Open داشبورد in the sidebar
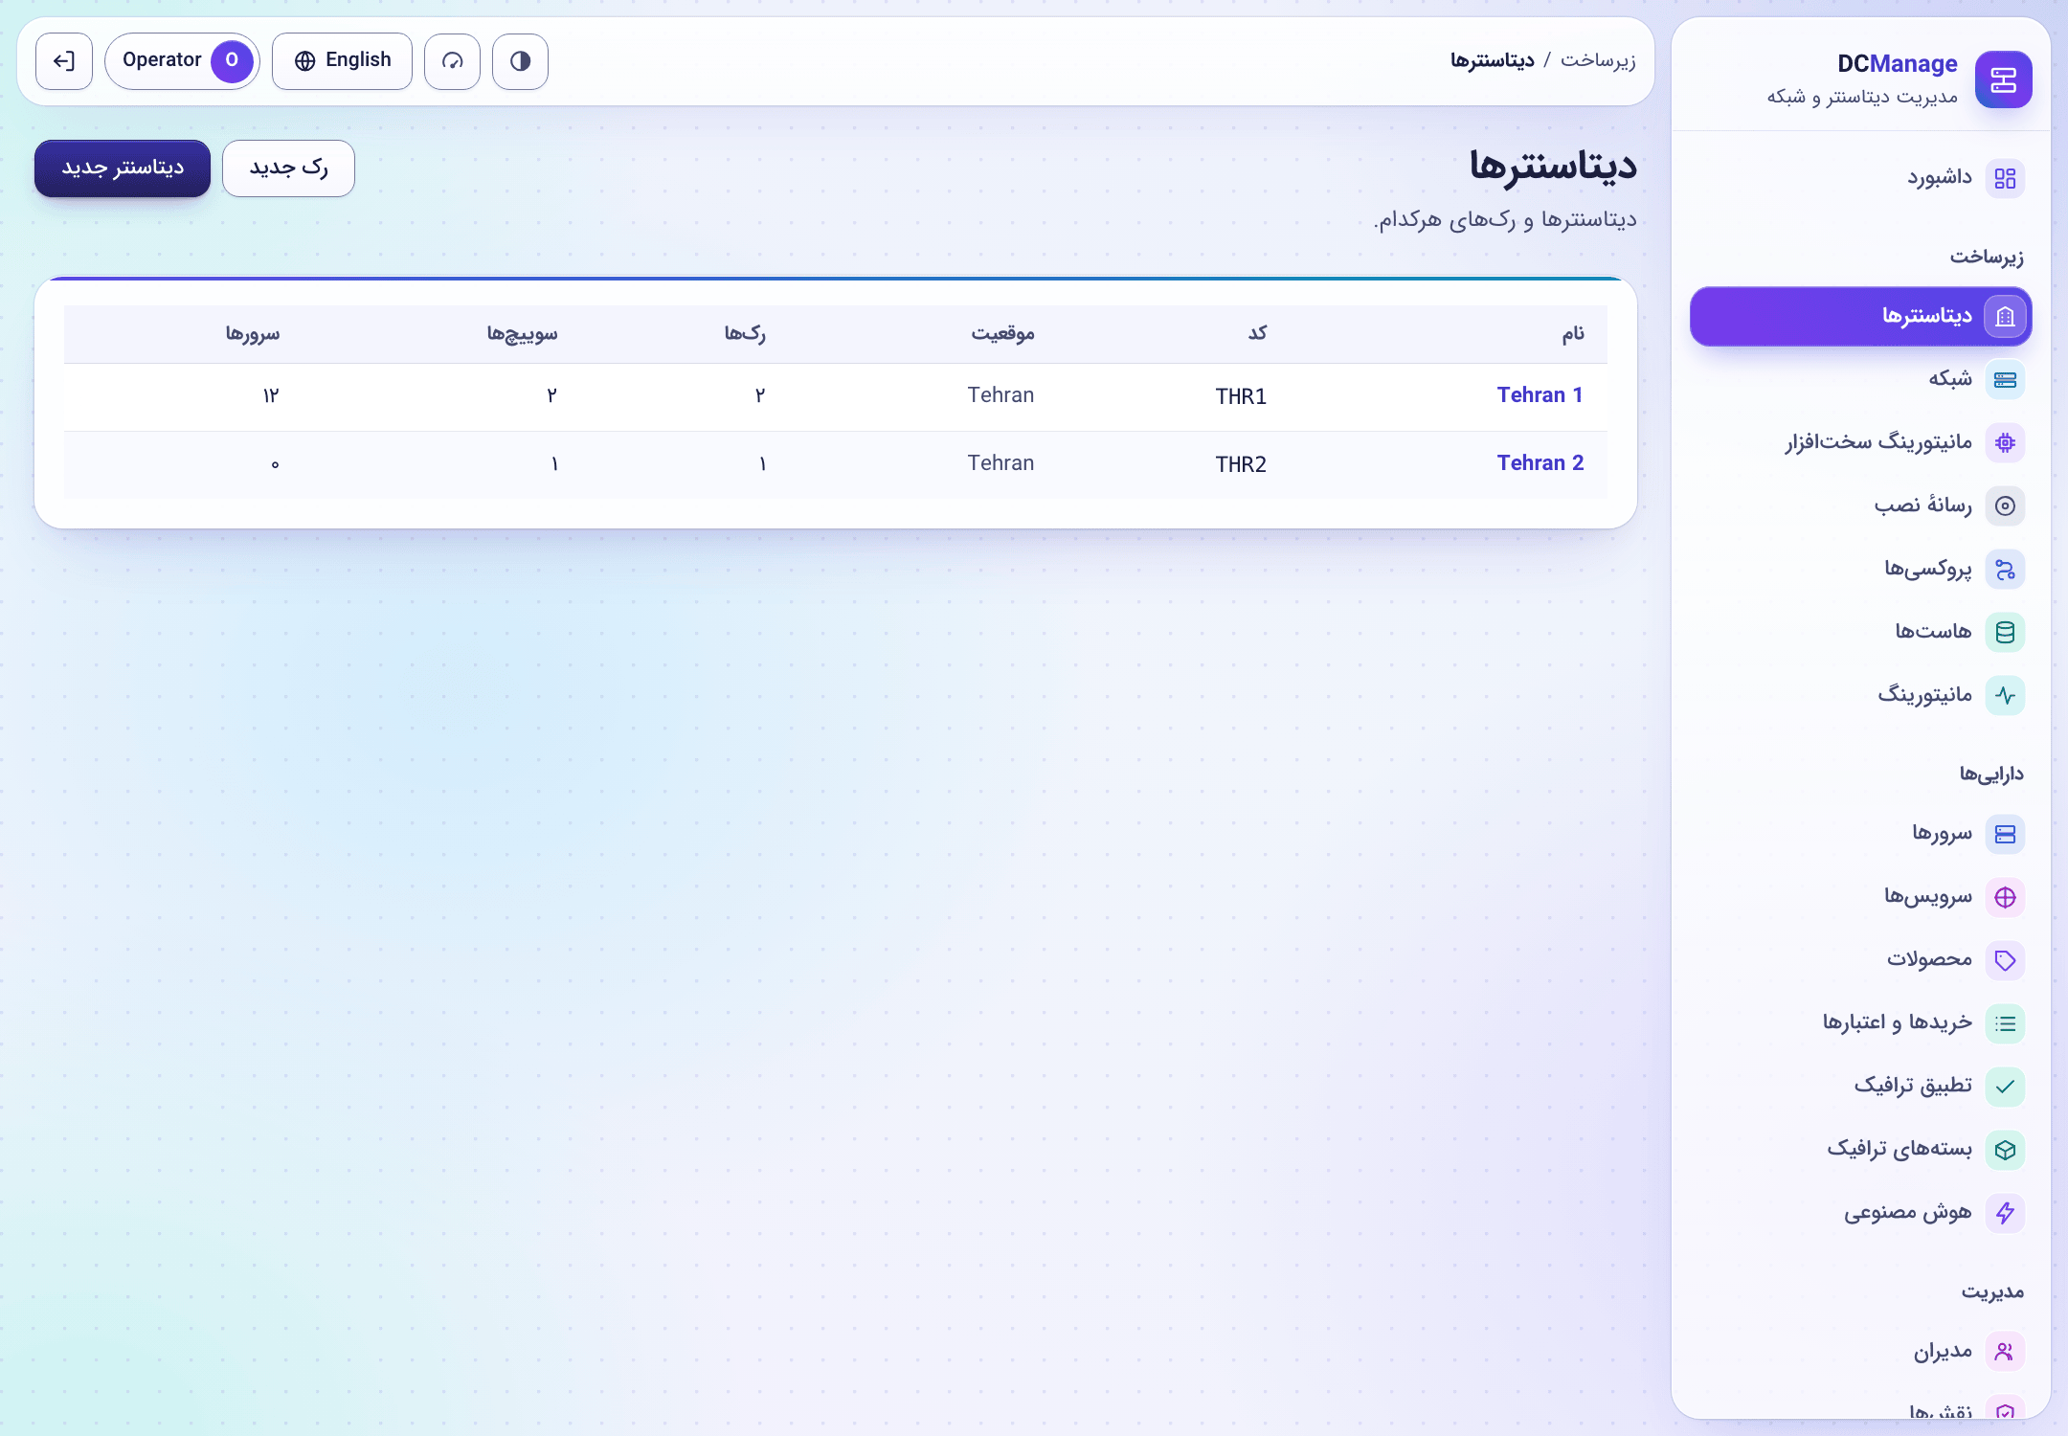Viewport: 2068px width, 1436px height. 1861,178
